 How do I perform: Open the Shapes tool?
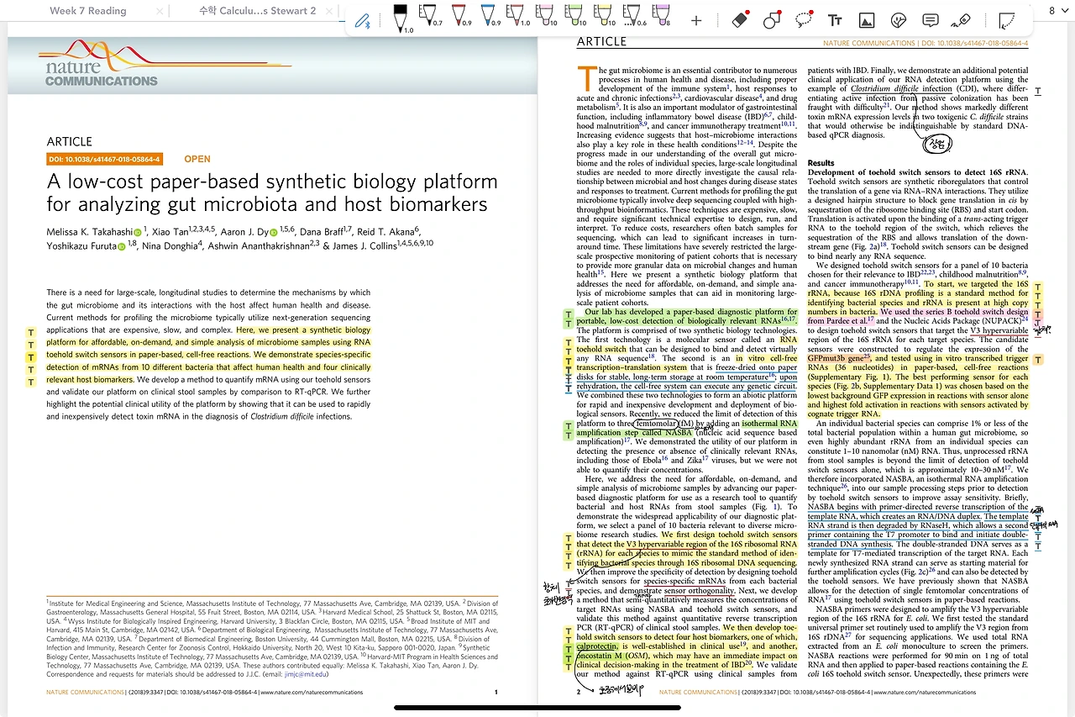click(x=772, y=20)
